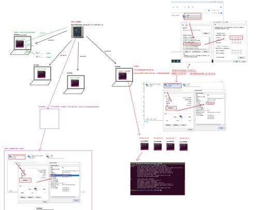Click the Close button in bottom-left network details dialog

[x=76, y=201]
